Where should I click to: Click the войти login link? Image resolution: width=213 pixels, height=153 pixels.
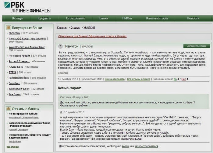[x=125, y=146]
